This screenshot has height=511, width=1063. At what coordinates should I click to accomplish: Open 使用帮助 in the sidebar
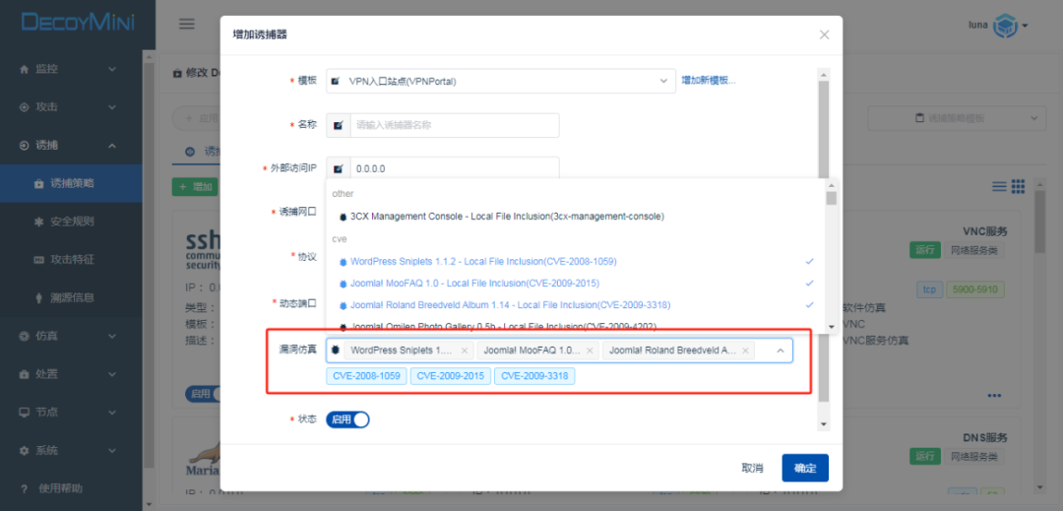tap(71, 488)
